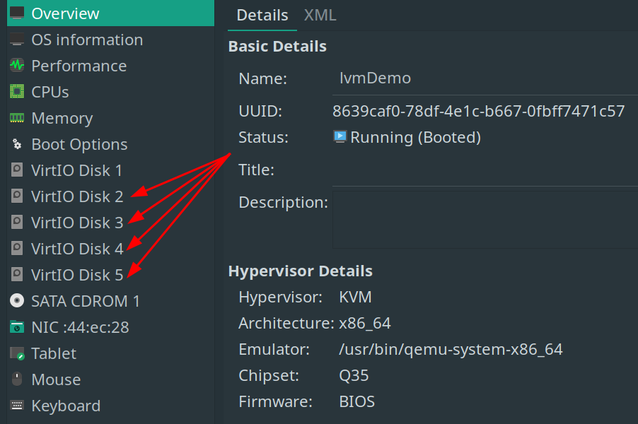Click the Overview monitor icon
Image resolution: width=638 pixels, height=424 pixels.
[17, 13]
